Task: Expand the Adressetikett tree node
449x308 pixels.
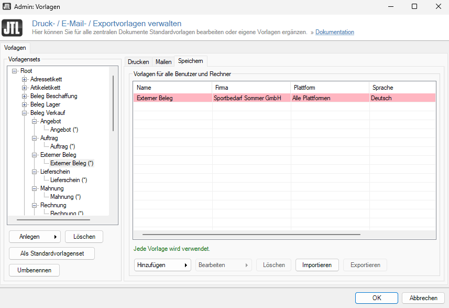Action: (x=24, y=79)
